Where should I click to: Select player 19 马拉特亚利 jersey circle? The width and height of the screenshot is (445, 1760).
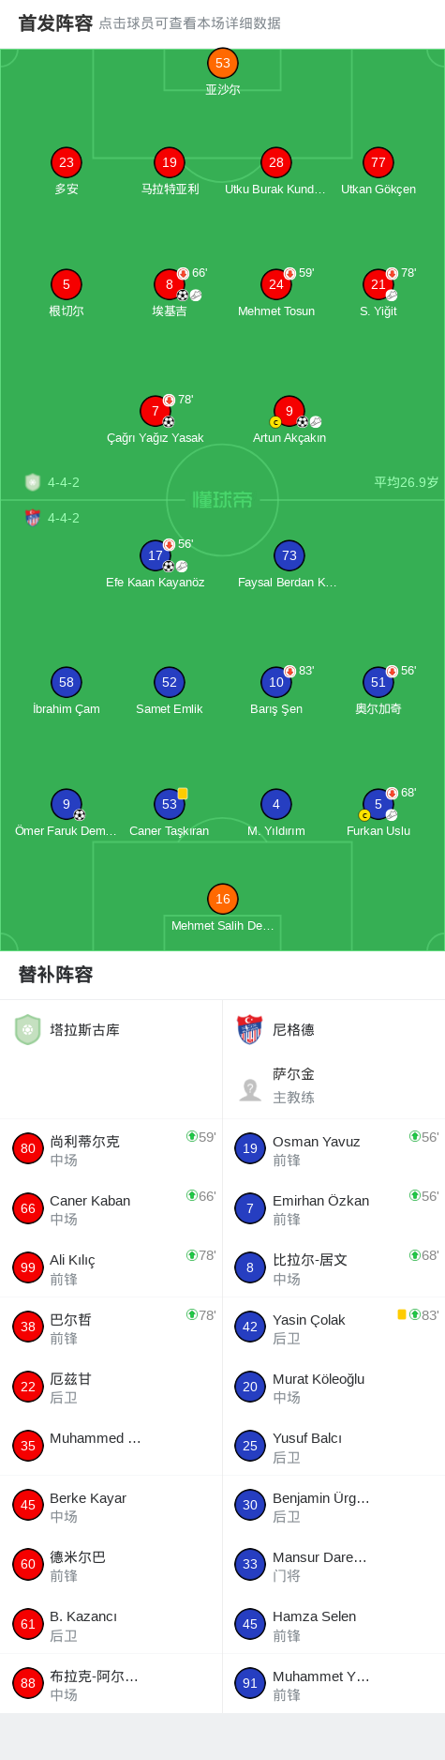click(x=169, y=162)
